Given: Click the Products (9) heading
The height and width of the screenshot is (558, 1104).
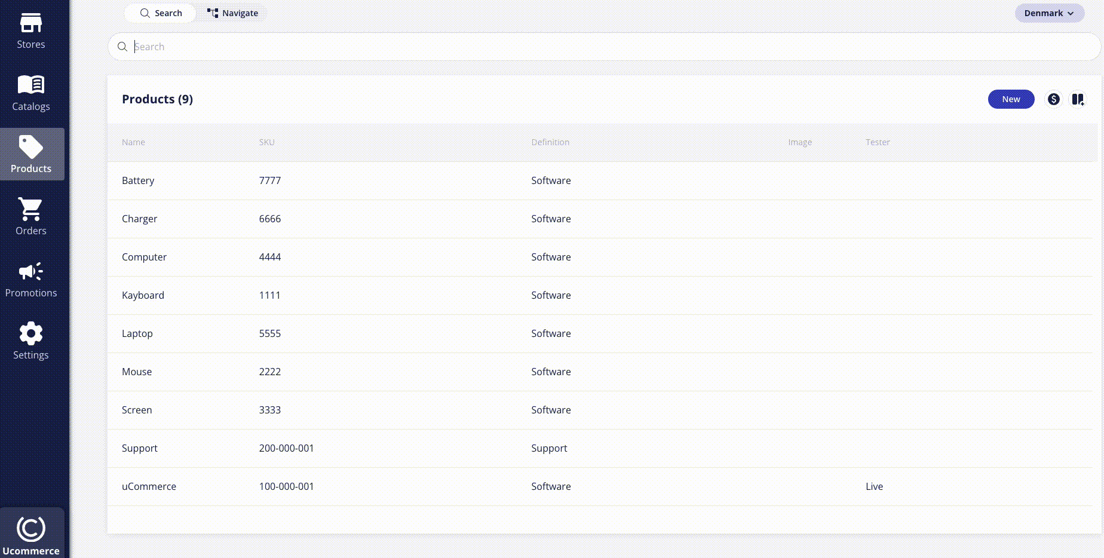Looking at the screenshot, I should click(x=157, y=99).
